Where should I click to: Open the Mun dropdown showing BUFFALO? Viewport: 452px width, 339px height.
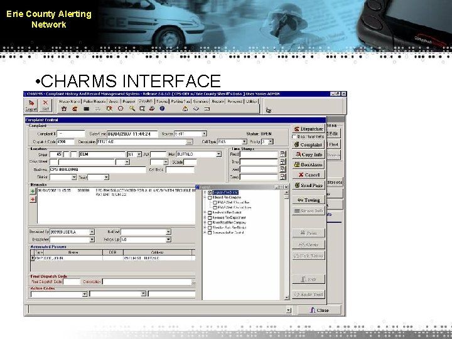pos(219,154)
